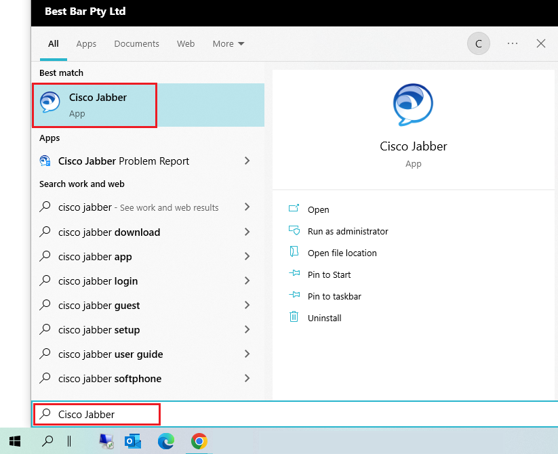Expand Cisco Jabber Problem Report chevron
This screenshot has width=558, height=454.
[247, 161]
